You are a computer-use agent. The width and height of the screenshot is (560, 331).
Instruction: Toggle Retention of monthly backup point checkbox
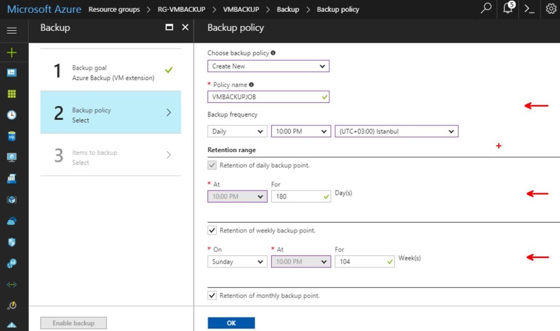click(212, 295)
